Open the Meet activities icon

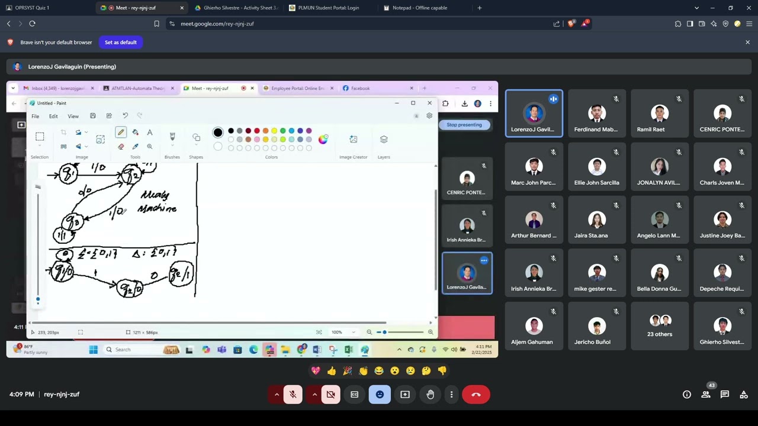[743, 395]
